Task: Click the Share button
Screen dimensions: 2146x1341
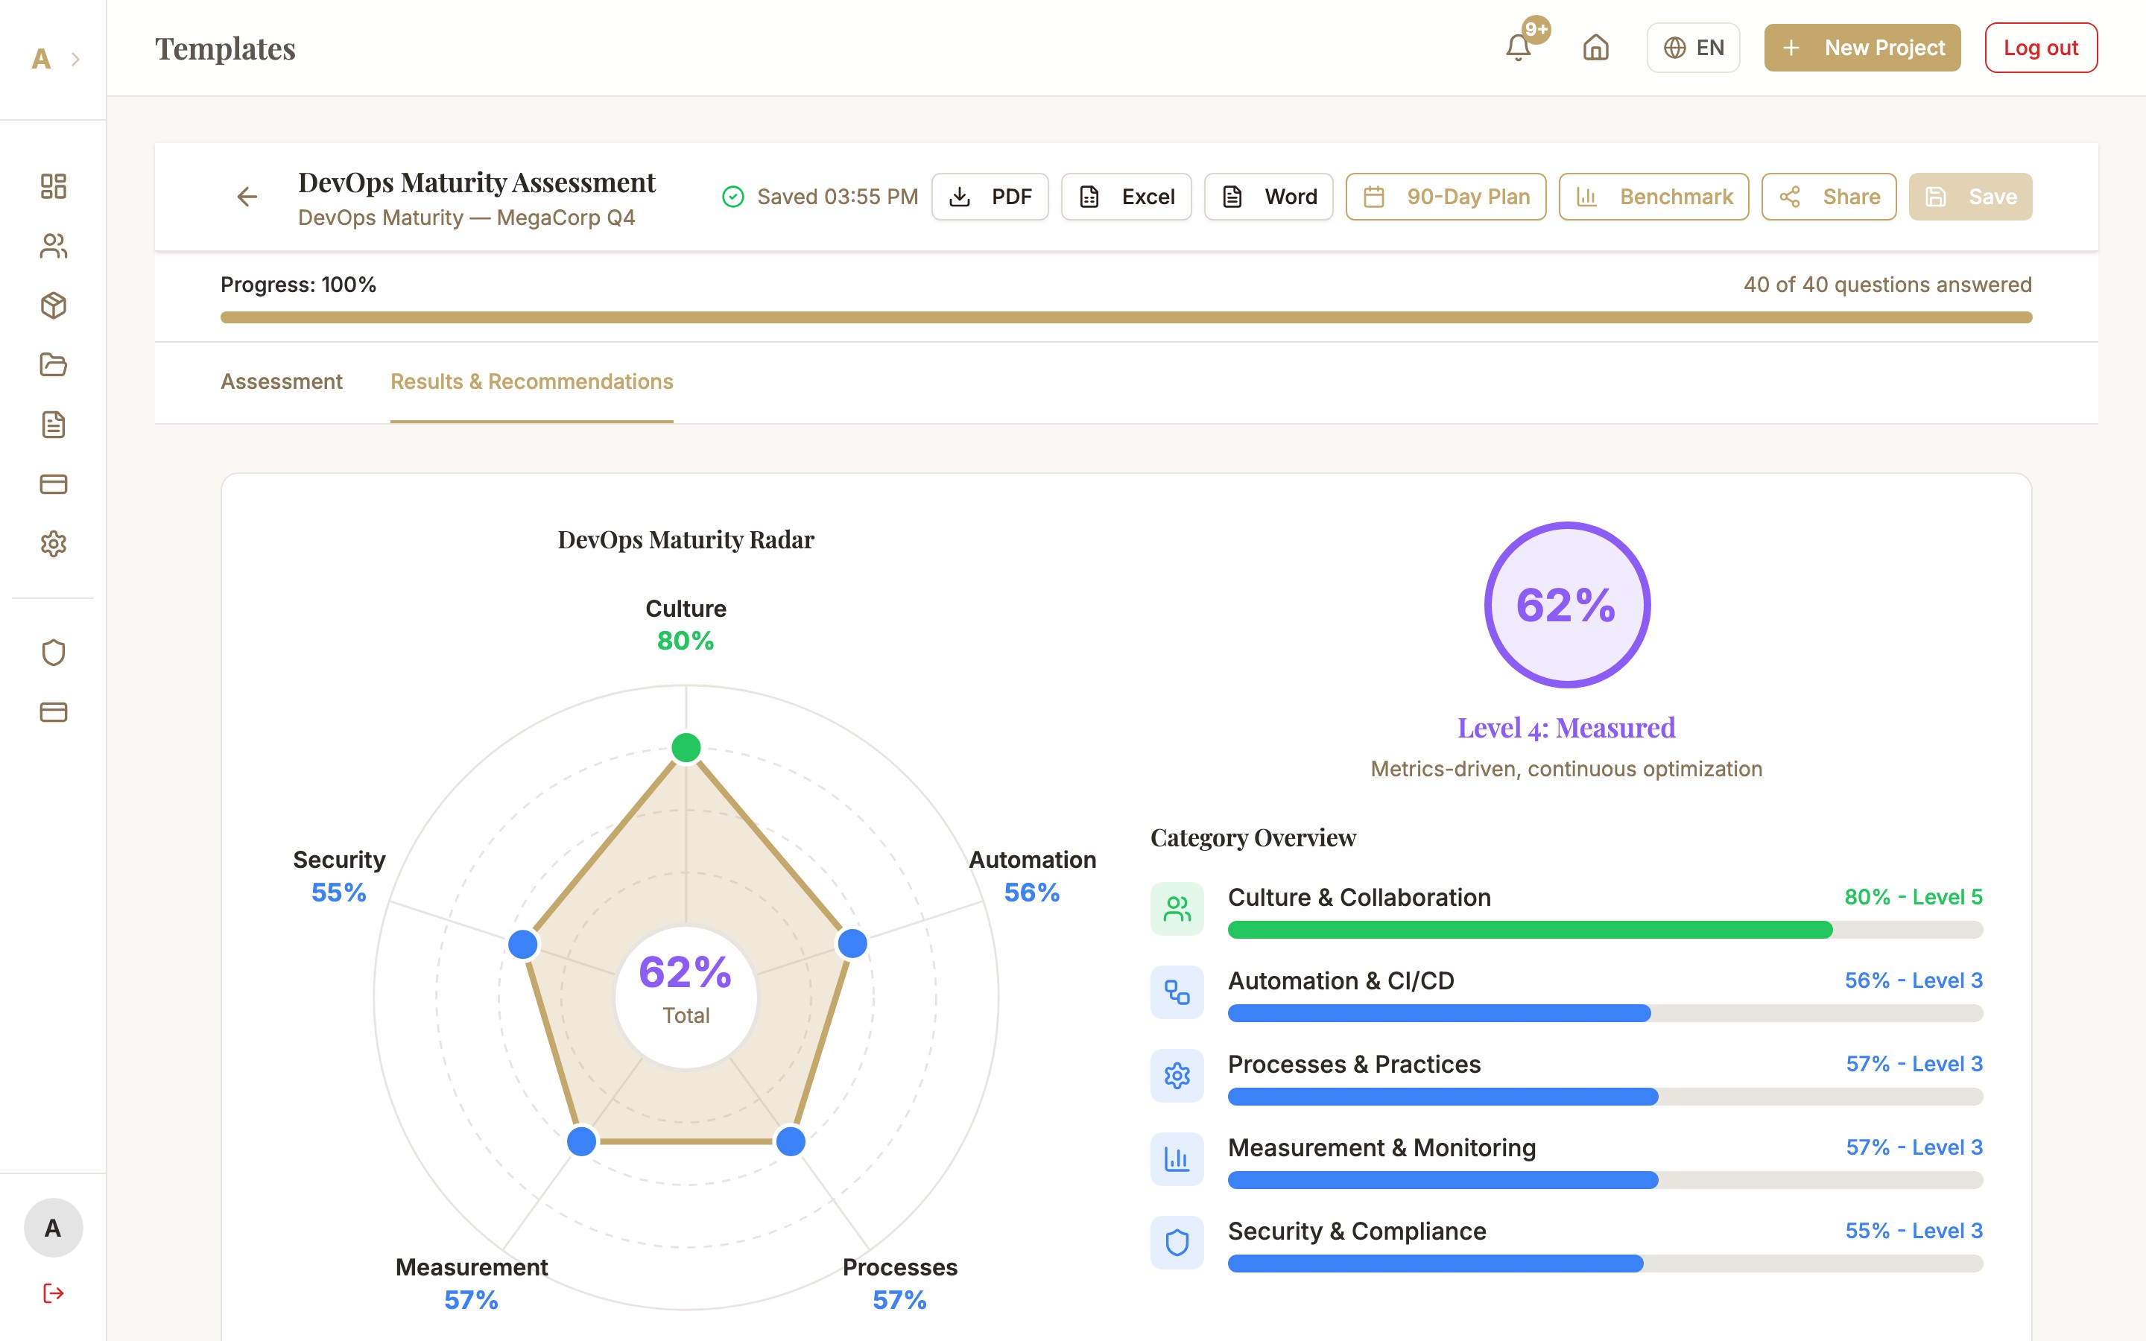Action: point(1829,197)
